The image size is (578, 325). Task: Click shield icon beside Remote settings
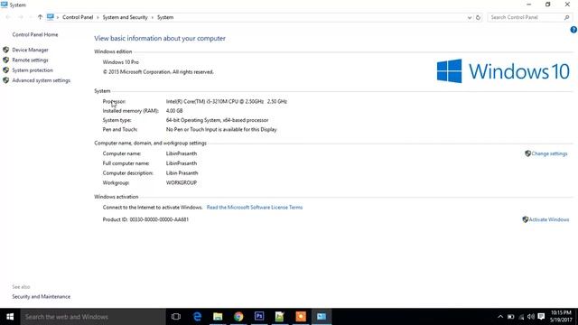click(x=6, y=60)
